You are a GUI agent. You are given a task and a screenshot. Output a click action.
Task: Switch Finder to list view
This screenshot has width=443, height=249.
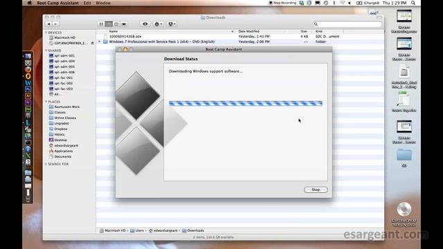pos(109,24)
